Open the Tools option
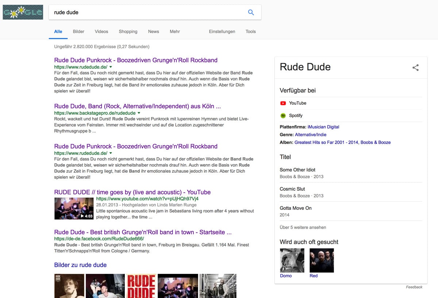The width and height of the screenshot is (438, 298). coord(251,31)
